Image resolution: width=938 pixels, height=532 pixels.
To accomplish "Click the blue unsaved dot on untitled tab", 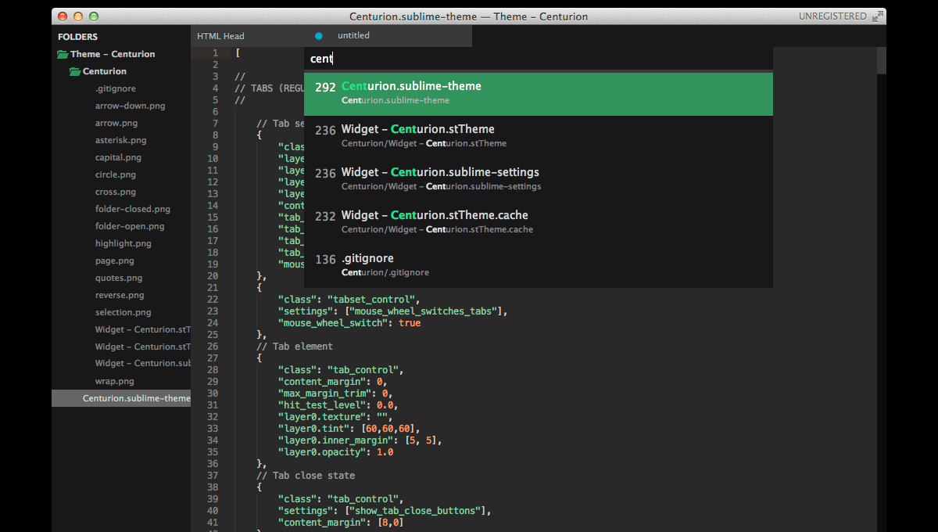I will tap(319, 36).
